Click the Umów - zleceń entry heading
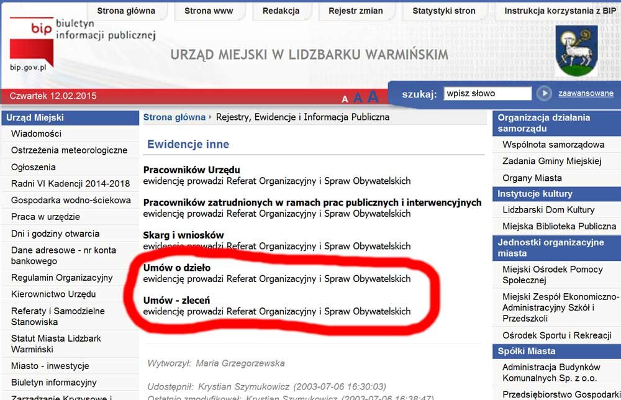Screen dimensions: 621x400 coord(176,301)
